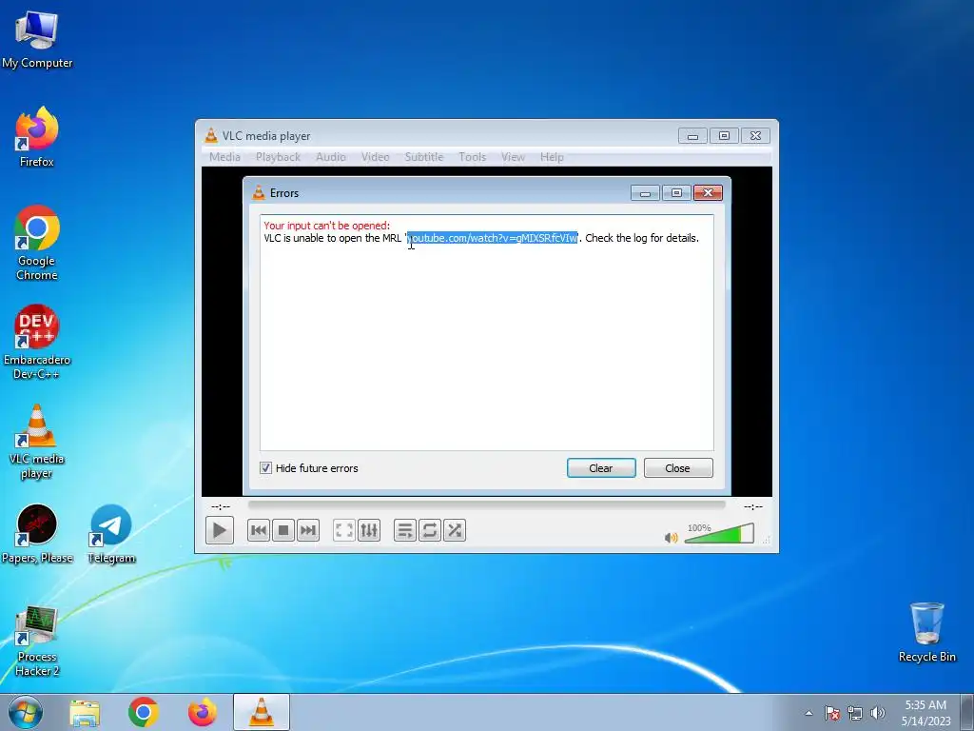974x731 pixels.
Task: Show extended settings equalizer icon
Action: click(x=369, y=530)
